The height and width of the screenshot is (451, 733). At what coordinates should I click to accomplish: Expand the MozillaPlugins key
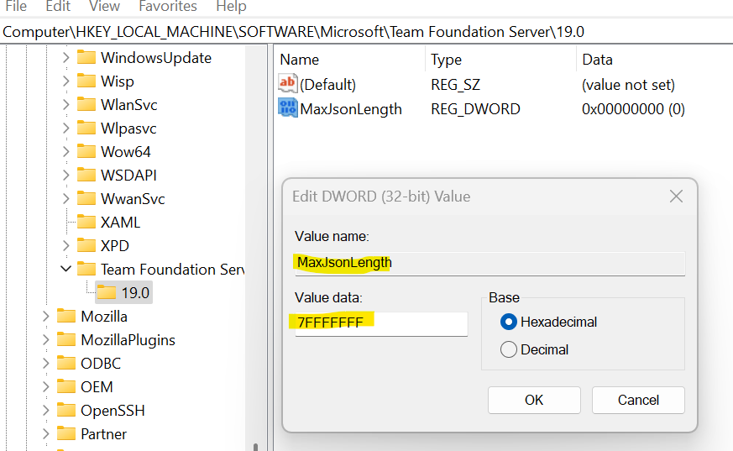(46, 340)
